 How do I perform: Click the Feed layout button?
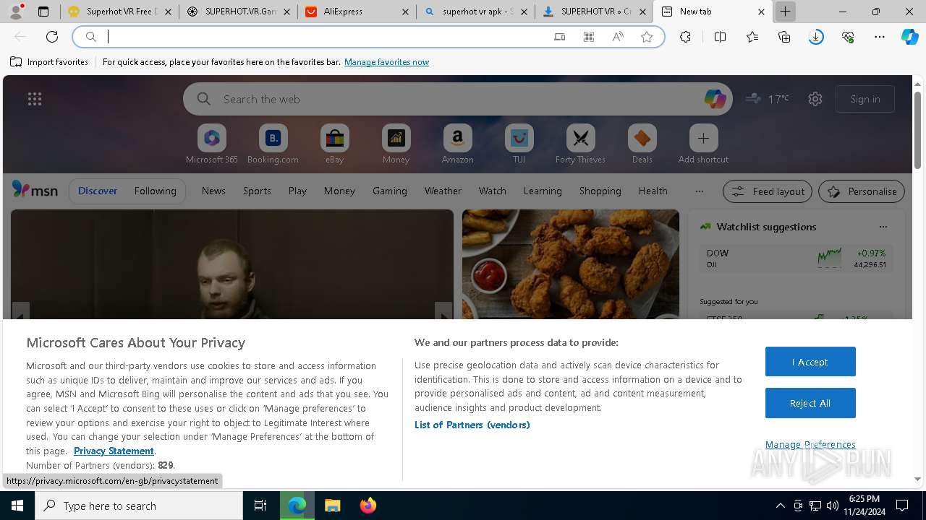click(x=767, y=191)
